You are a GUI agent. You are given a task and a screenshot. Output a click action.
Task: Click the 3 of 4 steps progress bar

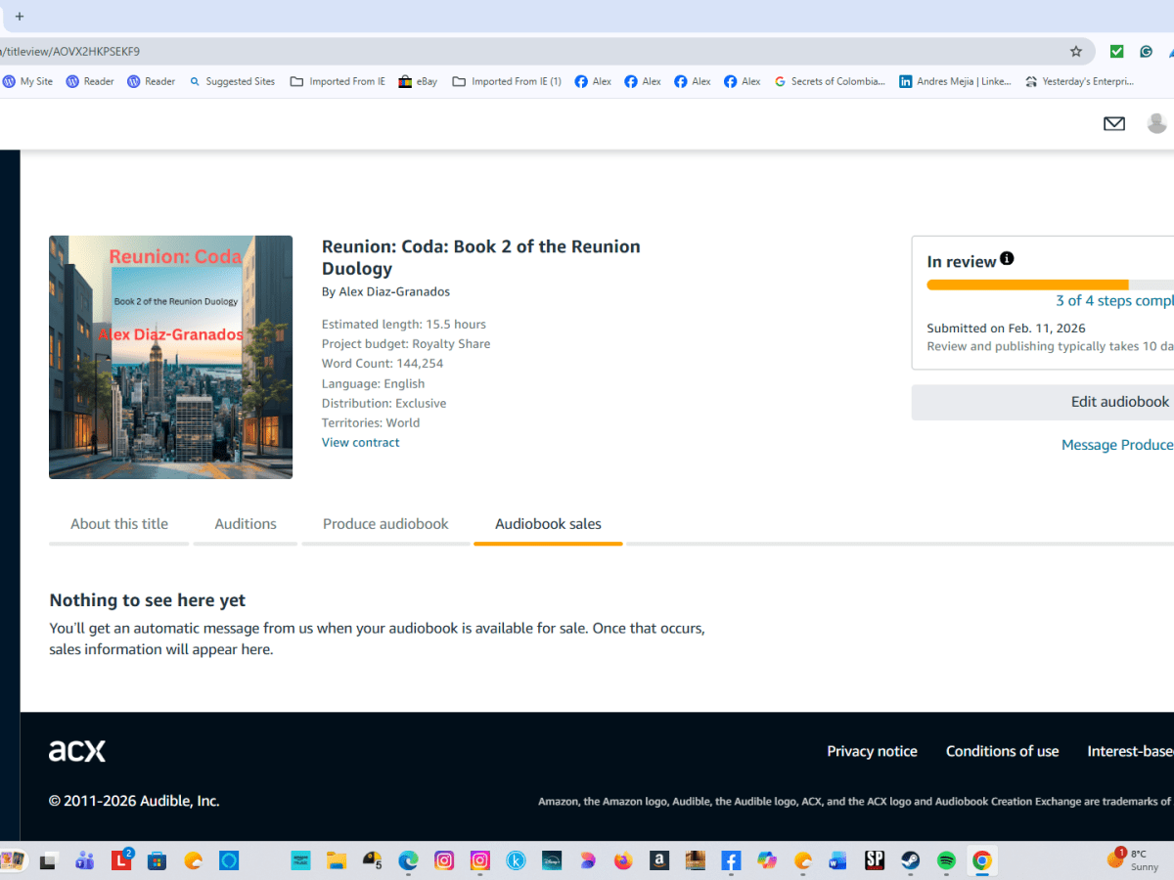[1027, 284]
